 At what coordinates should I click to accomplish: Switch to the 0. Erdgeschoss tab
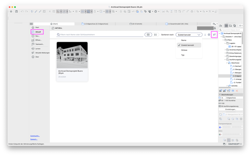point(95,24)
